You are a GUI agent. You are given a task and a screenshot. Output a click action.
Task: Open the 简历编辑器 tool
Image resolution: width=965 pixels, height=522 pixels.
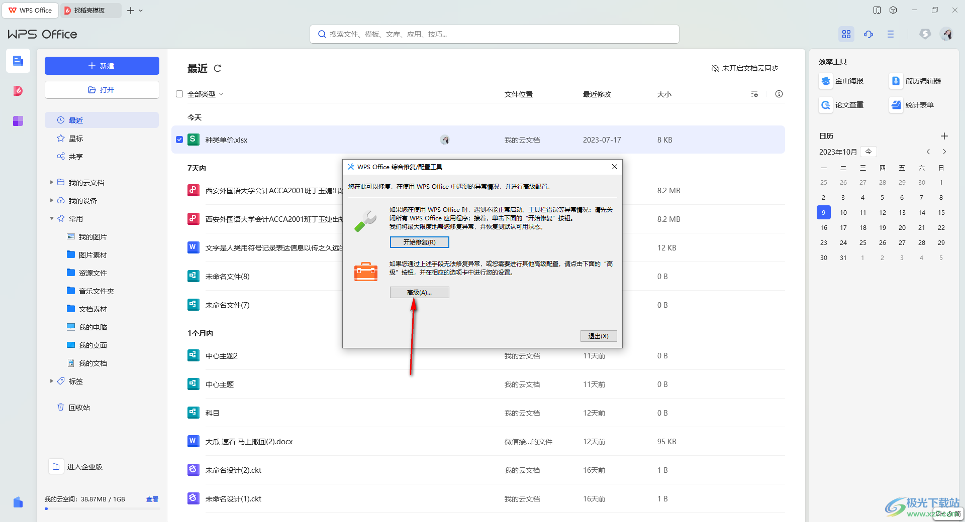click(x=916, y=81)
